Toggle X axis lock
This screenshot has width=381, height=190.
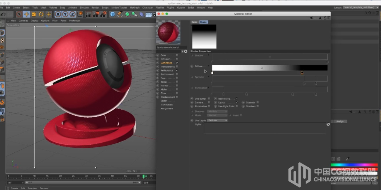coord(58,14)
